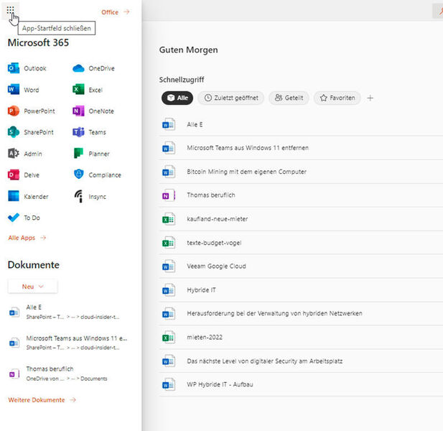Open kaufland-neue-mieter spreadsheet

[301, 219]
